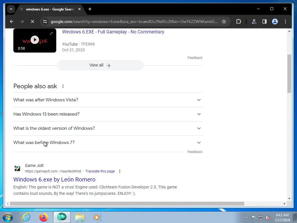The image size is (297, 223).
Task: Click the scroll up arrow
Action: tap(289, 31)
